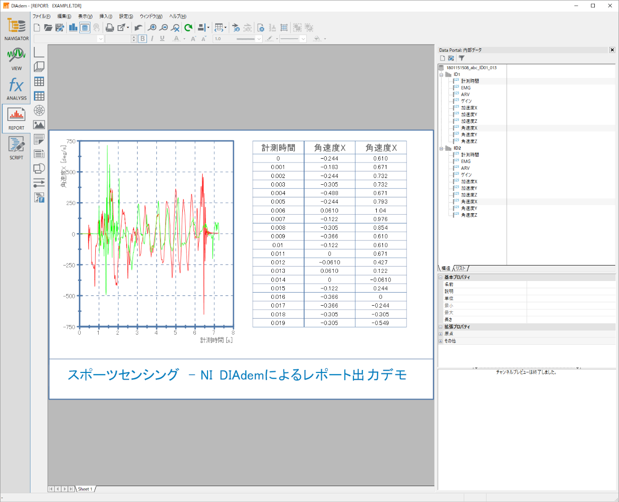619x502 pixels.
Task: Select the EMG channel under ID1
Action: (x=466, y=88)
